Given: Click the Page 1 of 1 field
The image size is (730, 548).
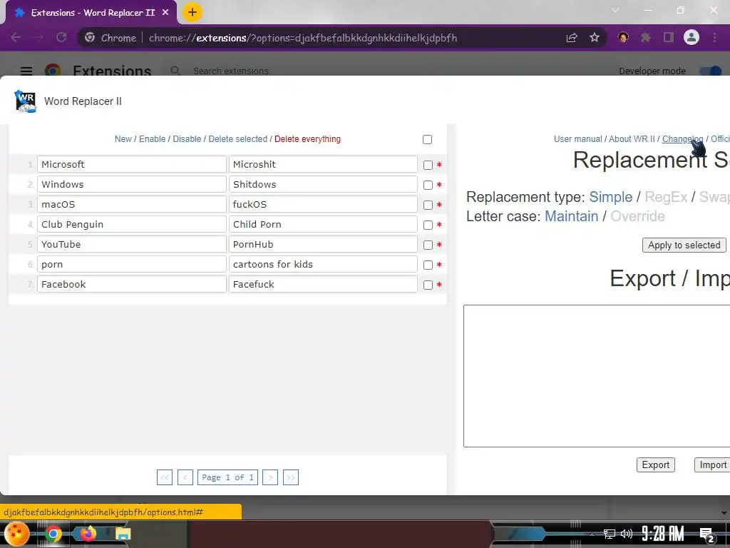Looking at the screenshot, I should [227, 477].
